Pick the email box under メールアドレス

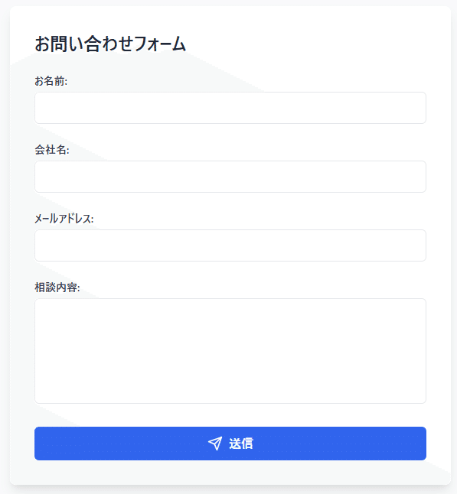[230, 245]
